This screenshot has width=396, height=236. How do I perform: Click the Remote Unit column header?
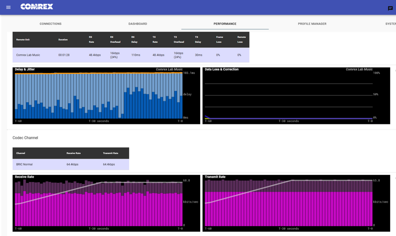tap(23, 40)
